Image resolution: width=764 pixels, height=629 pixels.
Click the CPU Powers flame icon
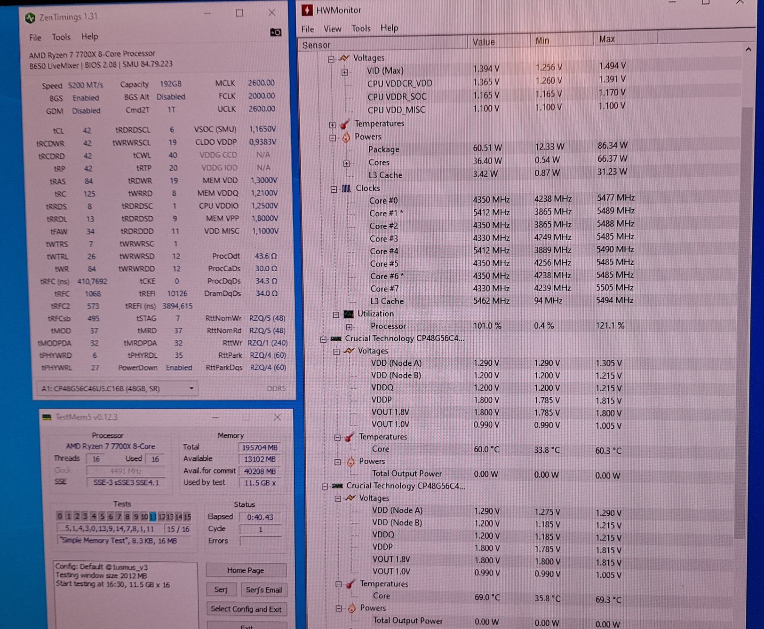pos(346,137)
